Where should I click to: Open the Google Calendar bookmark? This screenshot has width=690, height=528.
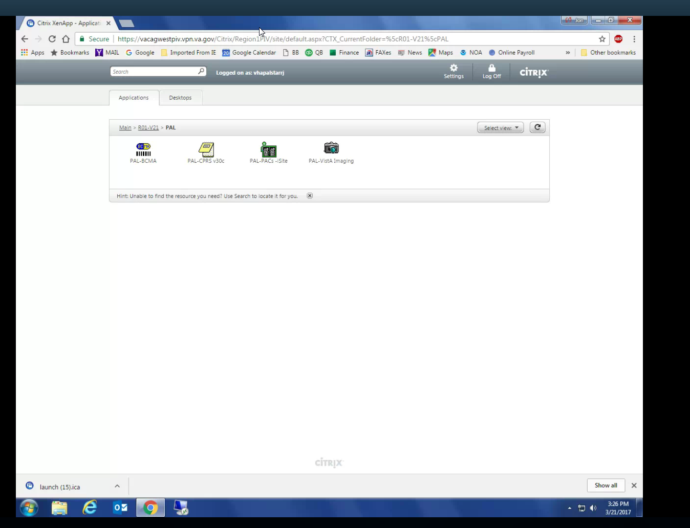[x=249, y=53]
